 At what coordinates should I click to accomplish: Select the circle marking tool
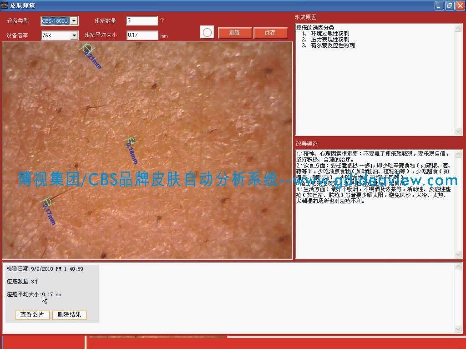[x=207, y=33]
